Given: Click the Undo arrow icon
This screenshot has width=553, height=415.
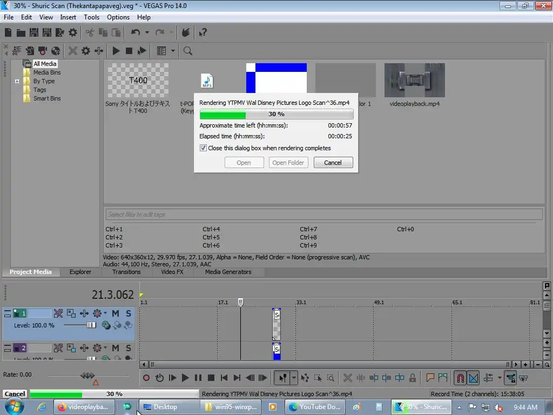Looking at the screenshot, I should pyautogui.click(x=136, y=33).
